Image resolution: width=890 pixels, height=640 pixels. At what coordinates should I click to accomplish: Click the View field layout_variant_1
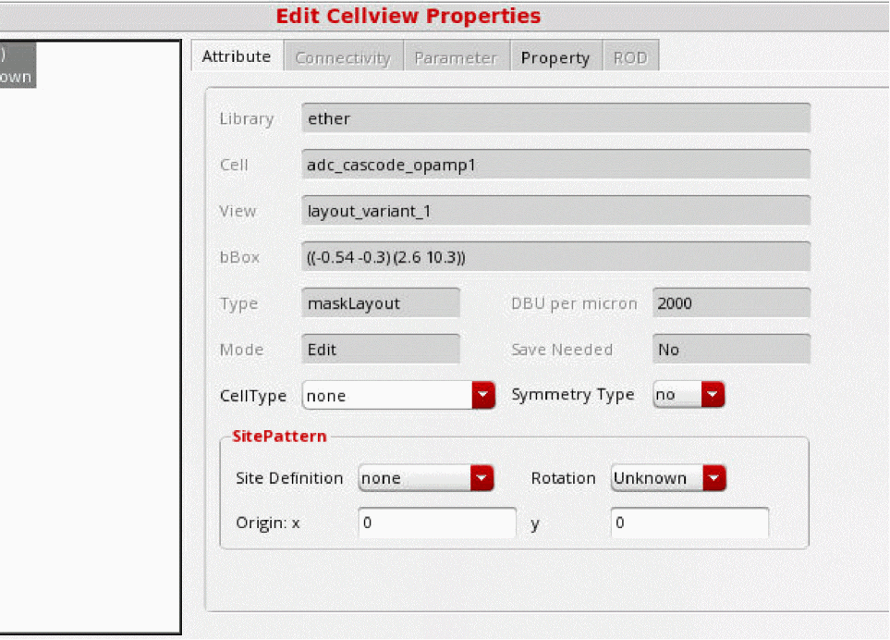555,211
